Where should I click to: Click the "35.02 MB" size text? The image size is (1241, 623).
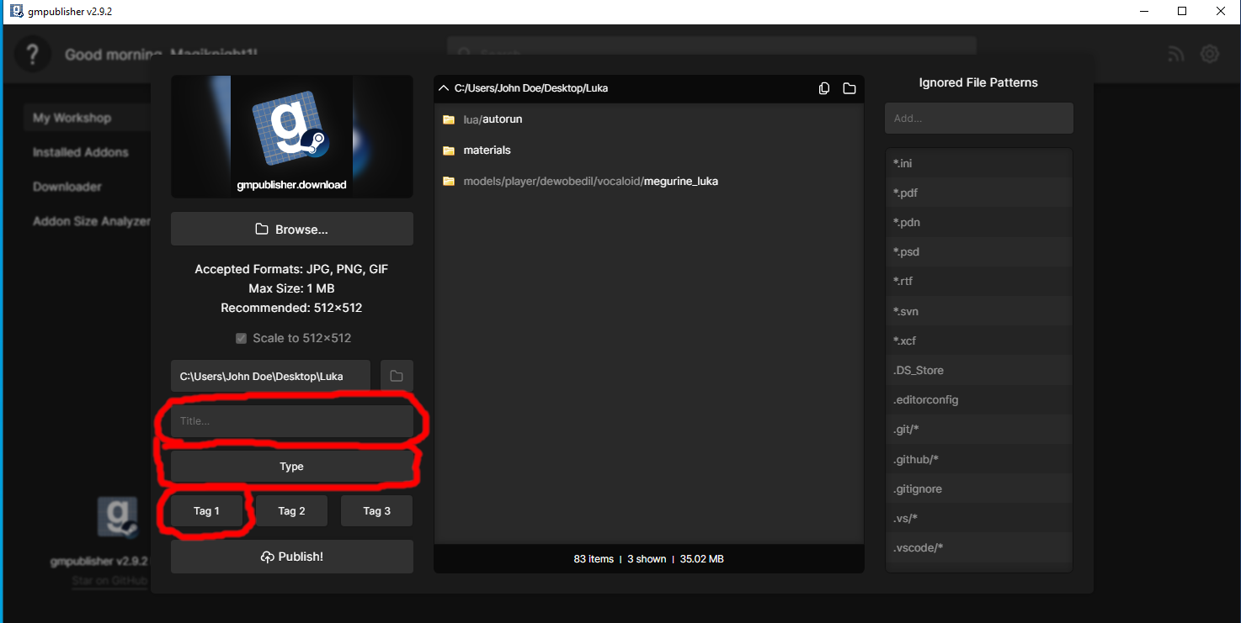pyautogui.click(x=701, y=559)
